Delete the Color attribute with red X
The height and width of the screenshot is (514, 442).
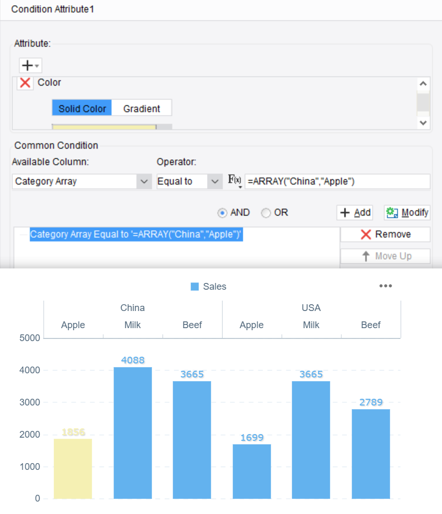pos(25,83)
